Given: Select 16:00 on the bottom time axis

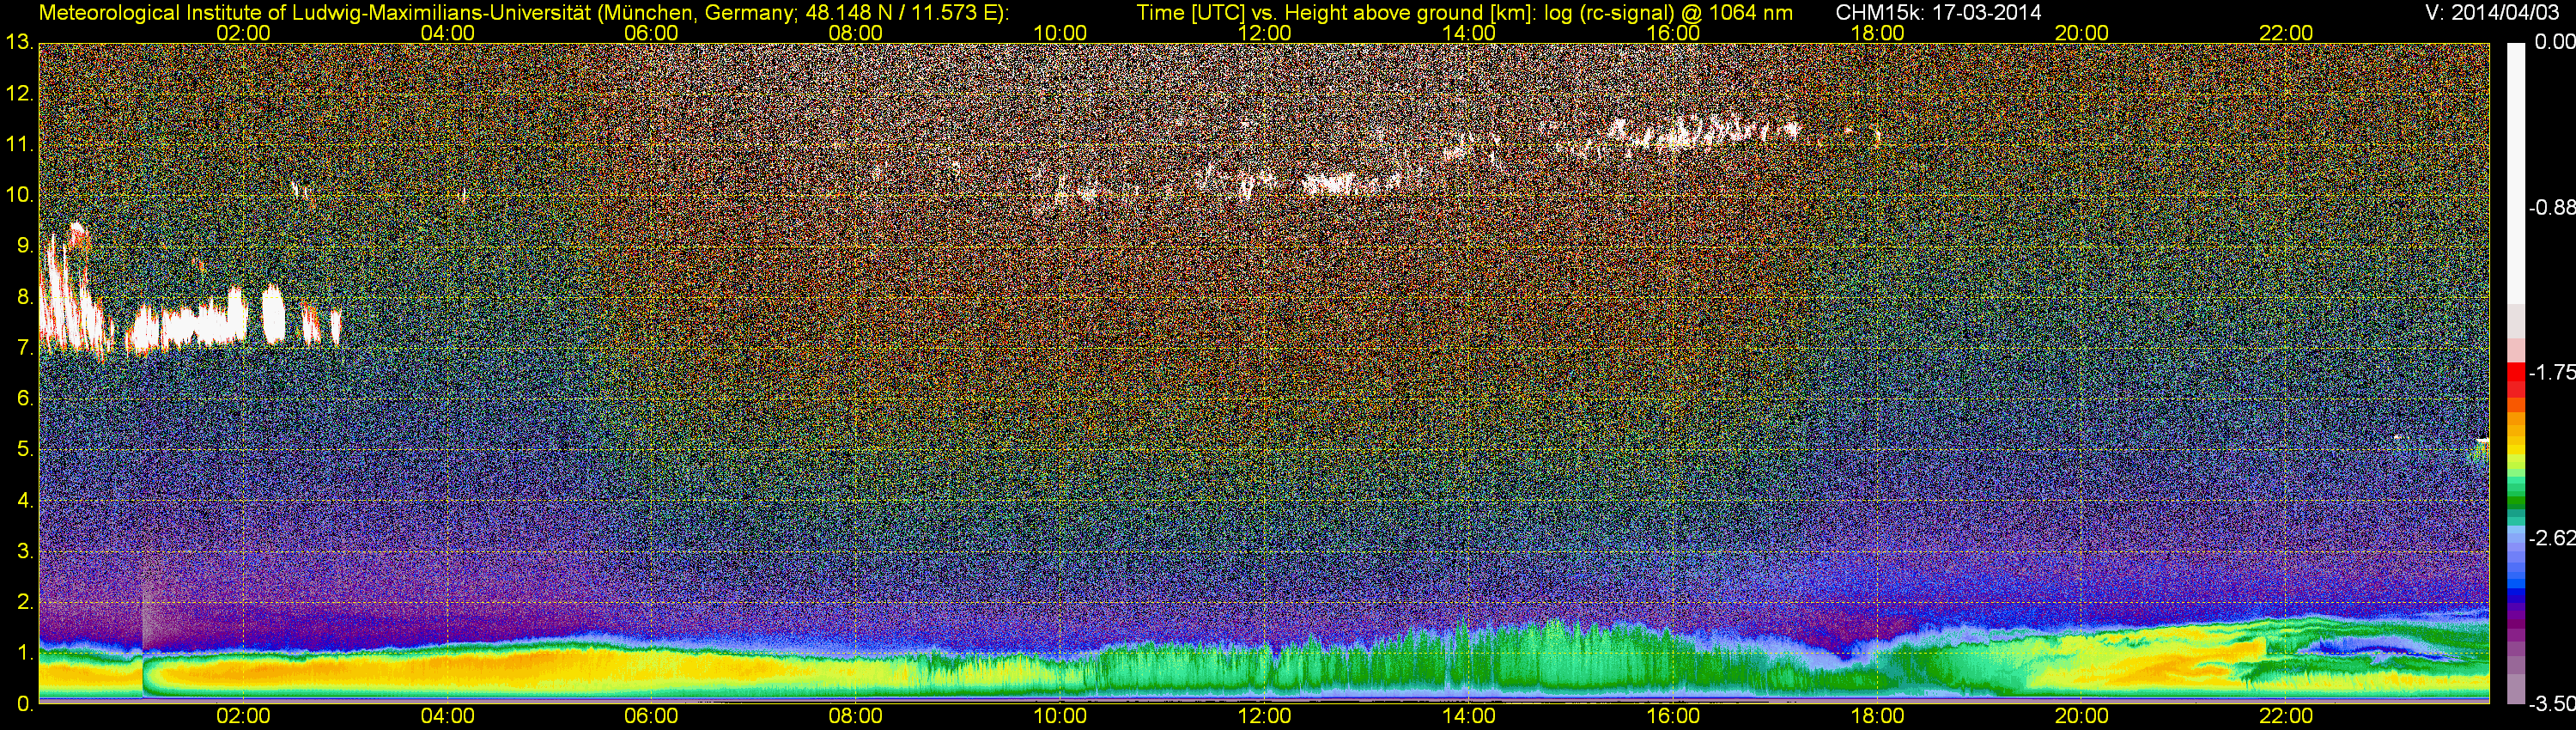Looking at the screenshot, I should click(1673, 716).
